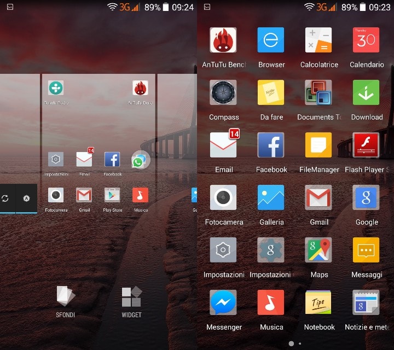This screenshot has height=350, width=394.
Task: Tap the 3G signal indicator in the 09:24 status bar
Action: point(129,7)
